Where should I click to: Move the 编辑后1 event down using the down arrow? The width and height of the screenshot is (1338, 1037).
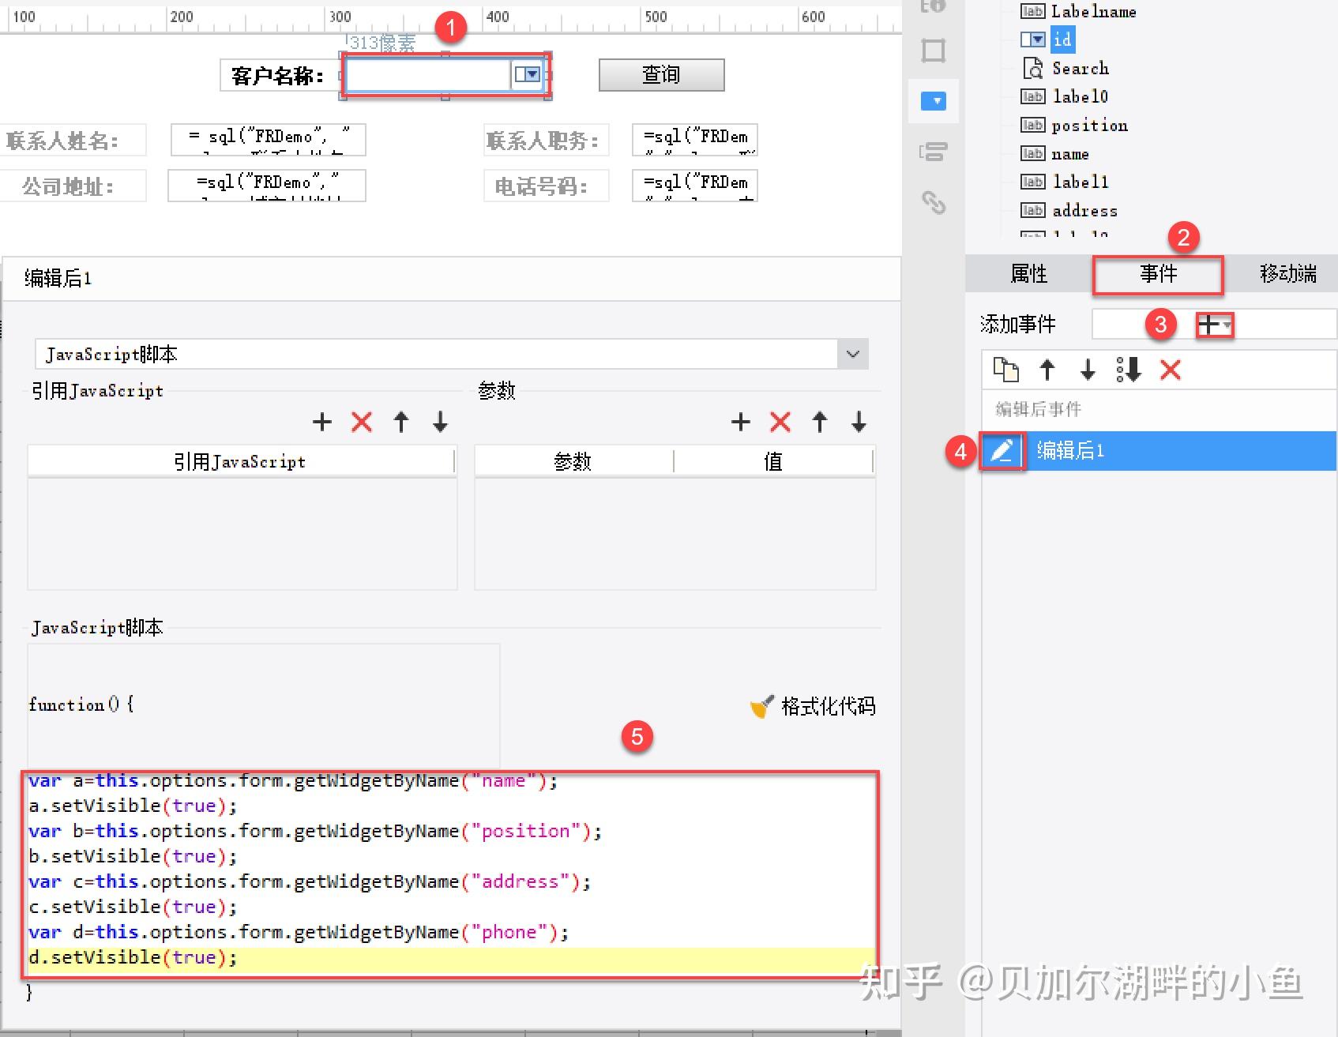(1088, 370)
